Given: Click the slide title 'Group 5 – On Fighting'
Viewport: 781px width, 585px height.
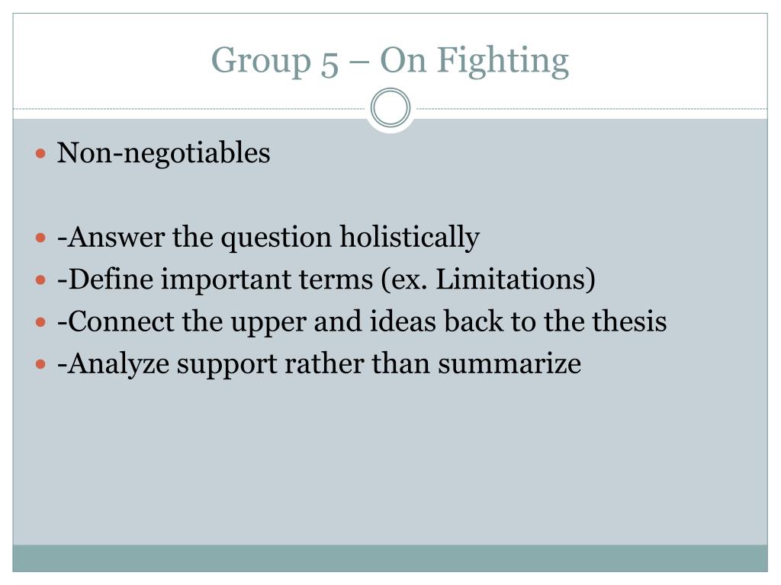Looking at the screenshot, I should pos(390,61).
